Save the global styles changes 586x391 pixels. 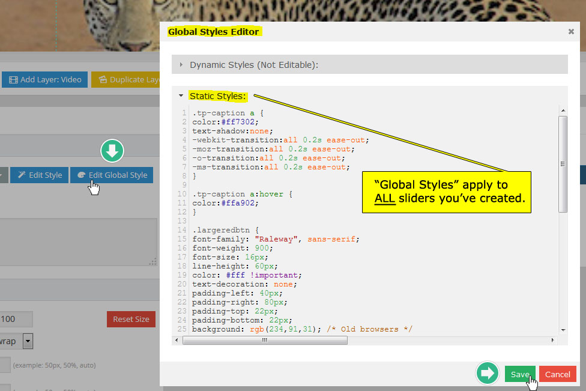[519, 374]
